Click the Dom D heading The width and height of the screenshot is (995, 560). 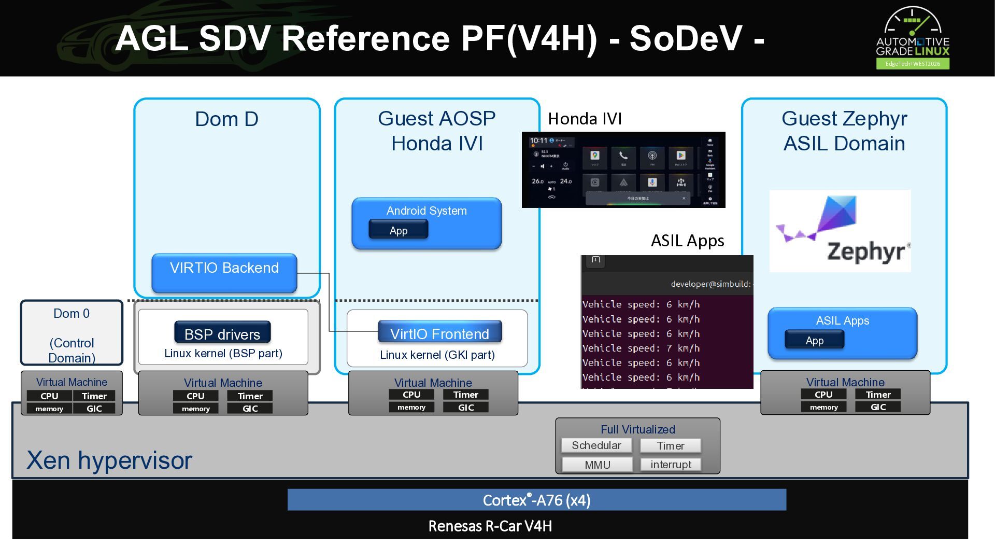click(x=226, y=119)
